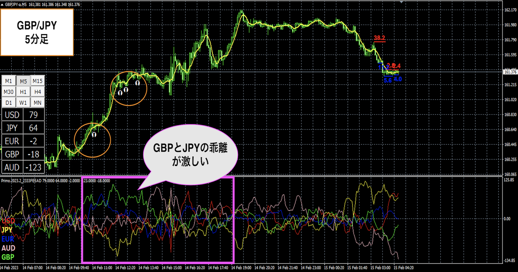Switch the chart to H1 timeframe
This screenshot has width=518, height=272.
[23, 92]
